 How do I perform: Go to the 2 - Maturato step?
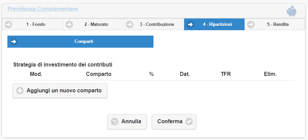coord(96,25)
